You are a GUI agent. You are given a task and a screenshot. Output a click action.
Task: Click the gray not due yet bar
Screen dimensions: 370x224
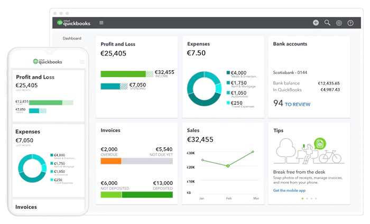pos(147,161)
